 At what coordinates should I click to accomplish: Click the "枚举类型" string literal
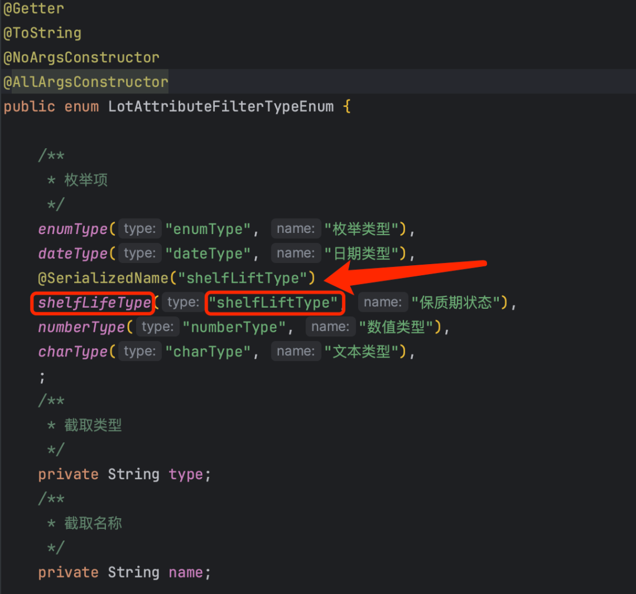pos(362,229)
